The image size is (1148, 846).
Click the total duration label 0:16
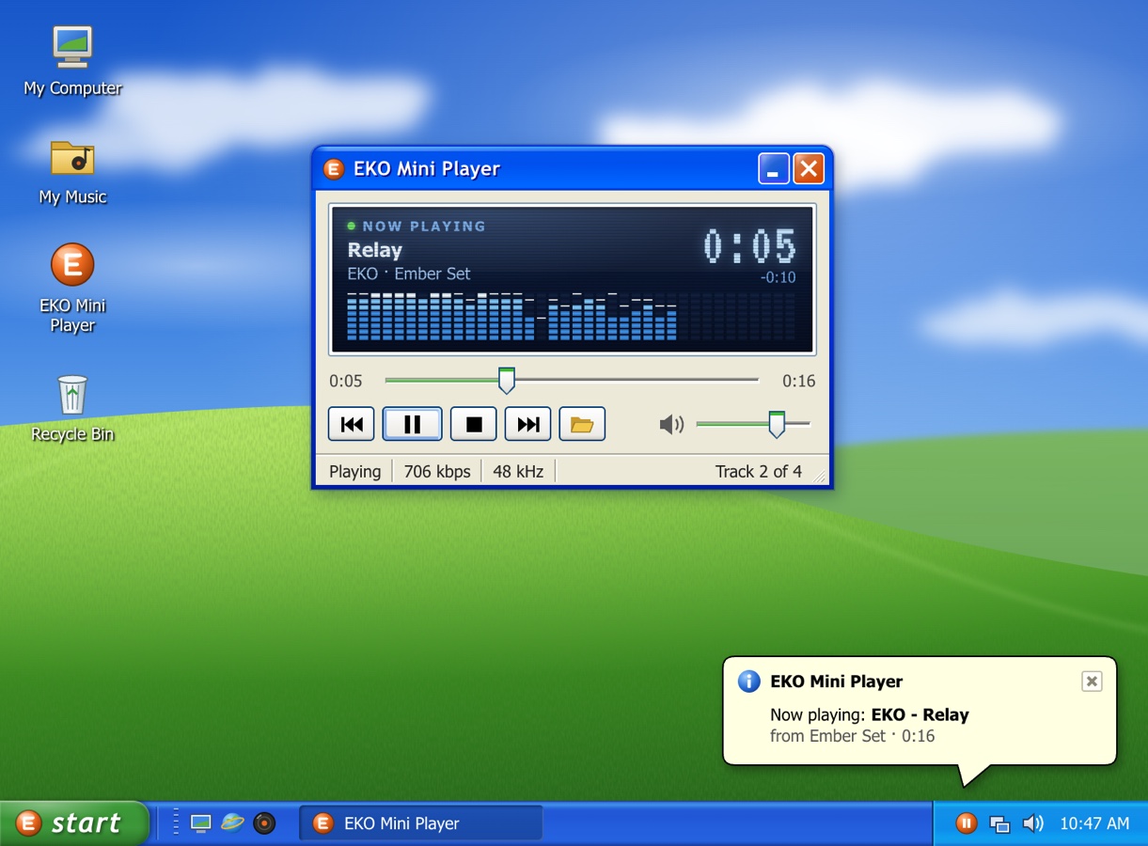coord(799,381)
